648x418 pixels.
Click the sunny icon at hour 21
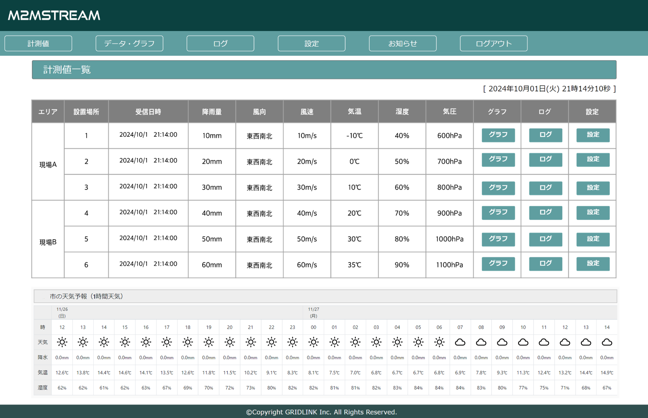tap(251, 342)
